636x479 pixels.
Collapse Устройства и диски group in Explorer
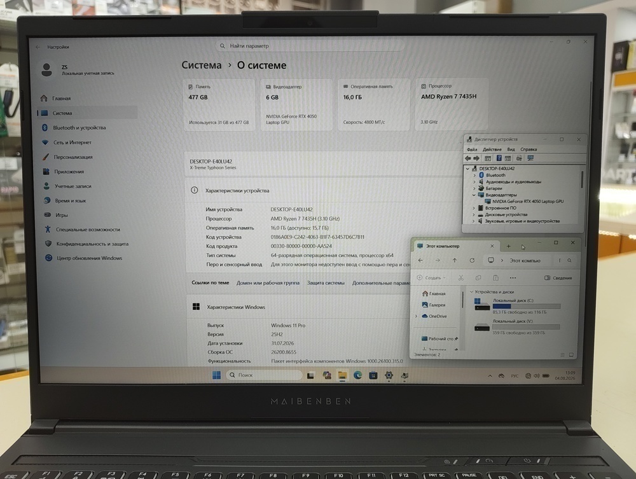coord(471,291)
